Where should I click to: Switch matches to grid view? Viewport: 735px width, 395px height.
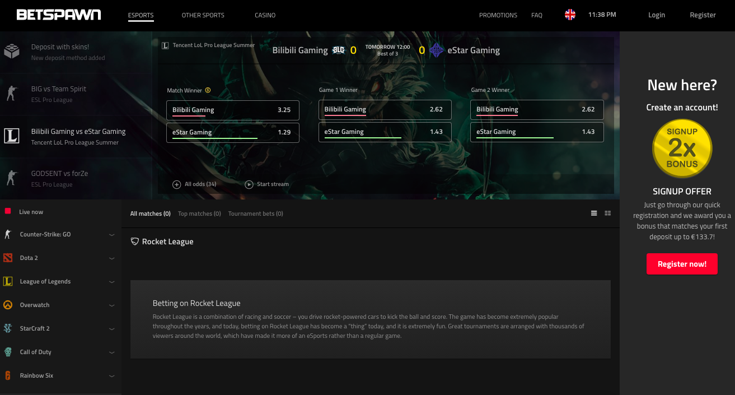[608, 213]
